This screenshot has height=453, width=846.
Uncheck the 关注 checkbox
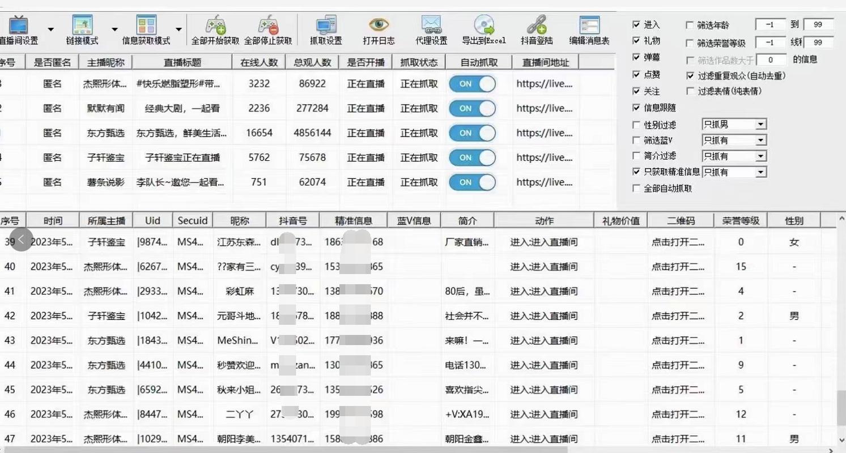(636, 91)
